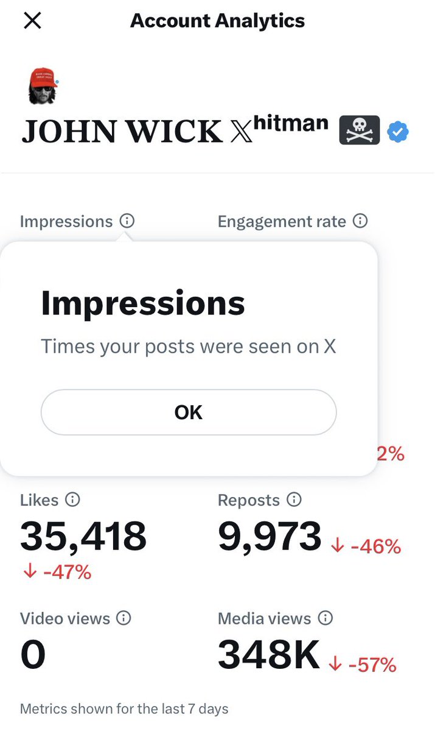Viewport: 435px width, 731px height.
Task: Tap the skull and crossbones flag
Action: (x=359, y=130)
